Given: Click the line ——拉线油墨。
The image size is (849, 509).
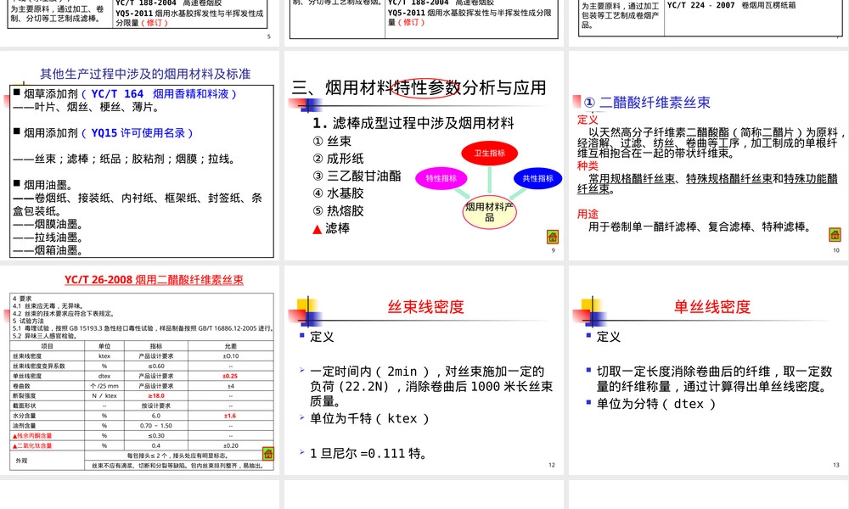Looking at the screenshot, I should coord(48,237).
